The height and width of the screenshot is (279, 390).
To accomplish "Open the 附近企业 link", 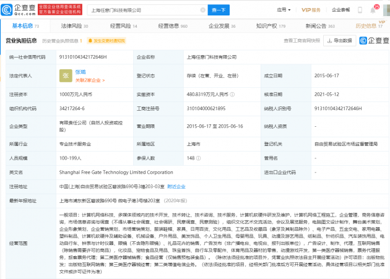I will tap(176, 186).
